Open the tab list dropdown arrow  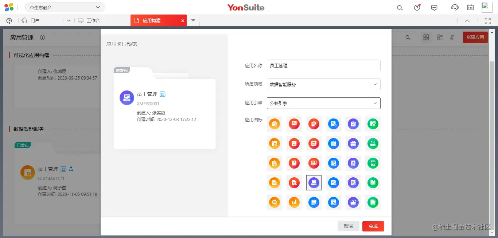pos(193,20)
